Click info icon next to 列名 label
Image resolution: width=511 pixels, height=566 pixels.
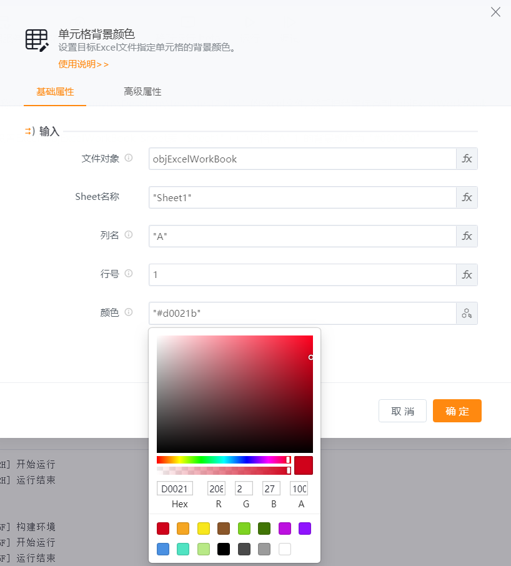pyautogui.click(x=129, y=235)
